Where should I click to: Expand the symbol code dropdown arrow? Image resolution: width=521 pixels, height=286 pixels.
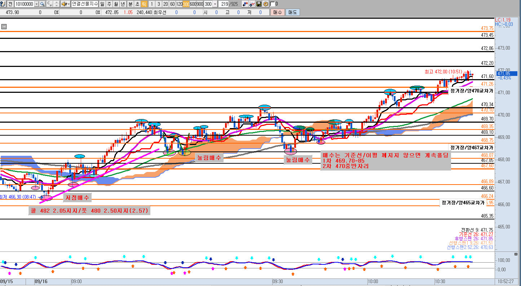pos(36,4)
